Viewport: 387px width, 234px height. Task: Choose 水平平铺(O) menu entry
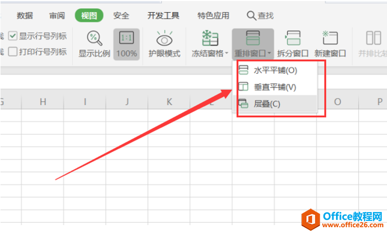pos(275,70)
